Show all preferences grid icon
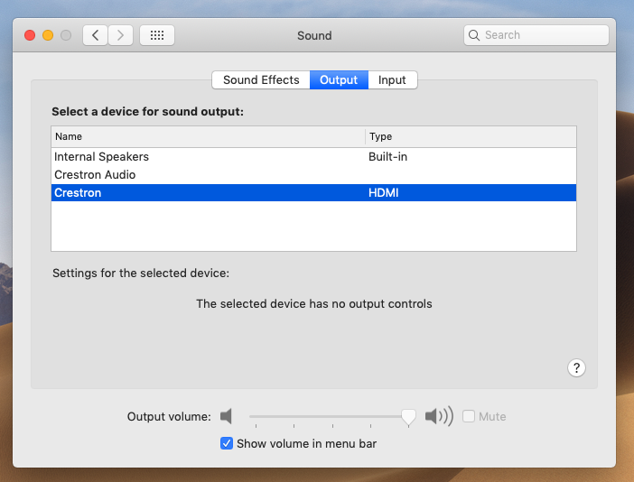The image size is (634, 482). [156, 35]
